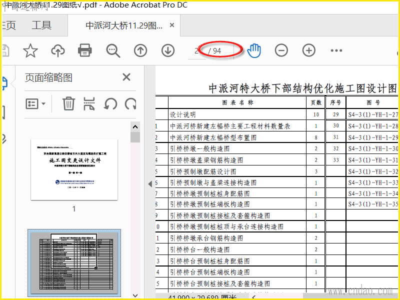
Task: Add a bookmark with the star icon
Action: (x=30, y=50)
